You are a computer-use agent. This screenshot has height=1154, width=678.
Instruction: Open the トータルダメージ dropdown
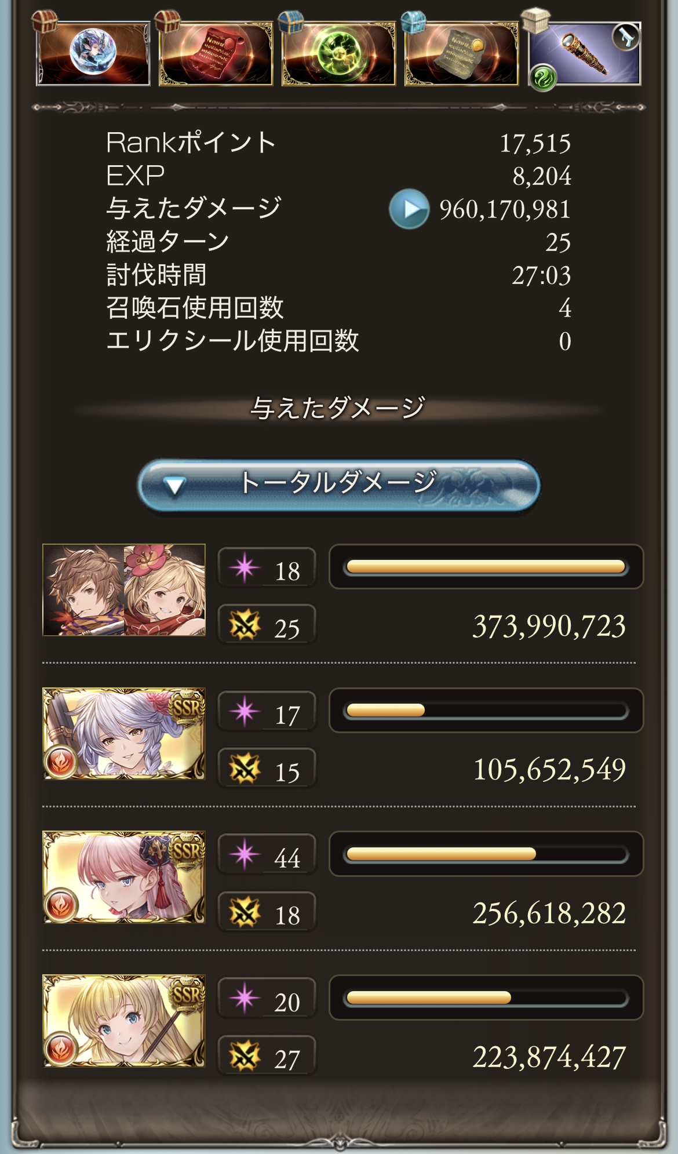click(x=339, y=485)
